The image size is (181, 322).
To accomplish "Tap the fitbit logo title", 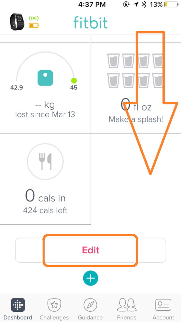I will pyautogui.click(x=91, y=22).
